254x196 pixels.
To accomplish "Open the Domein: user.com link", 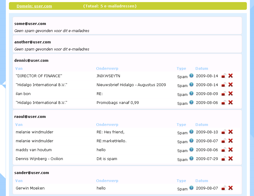I will tap(34, 6).
